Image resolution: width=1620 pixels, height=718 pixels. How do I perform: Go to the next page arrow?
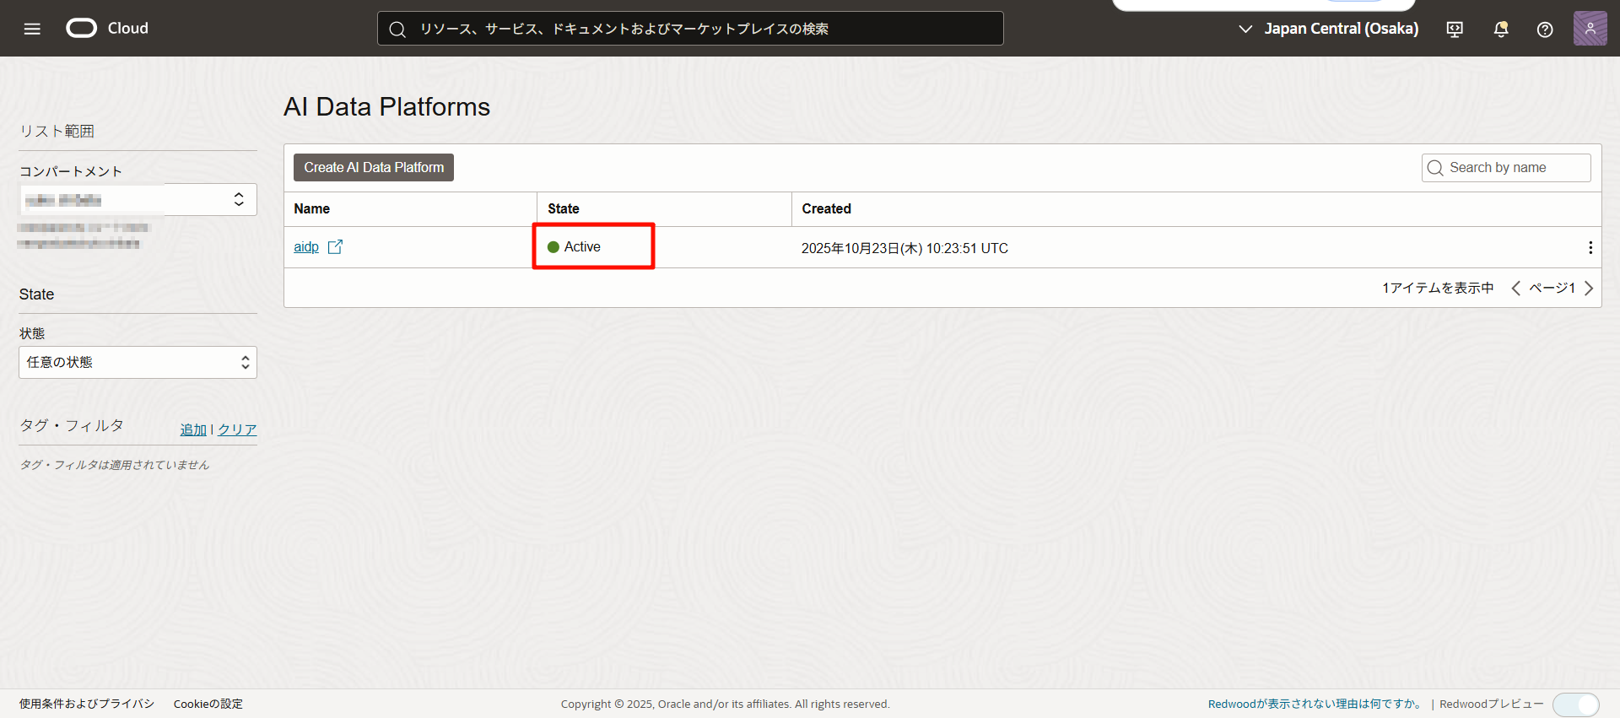pos(1589,288)
